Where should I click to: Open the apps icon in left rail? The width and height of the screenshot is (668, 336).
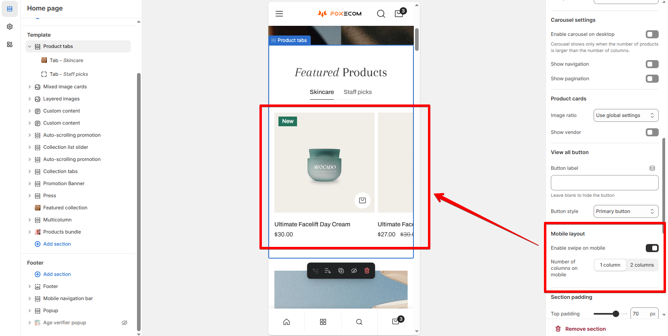(x=10, y=44)
